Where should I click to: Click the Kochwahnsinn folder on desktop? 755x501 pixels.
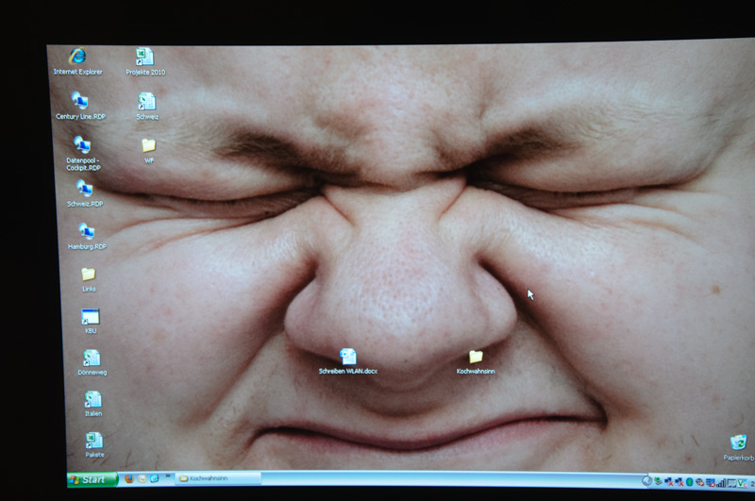[476, 358]
